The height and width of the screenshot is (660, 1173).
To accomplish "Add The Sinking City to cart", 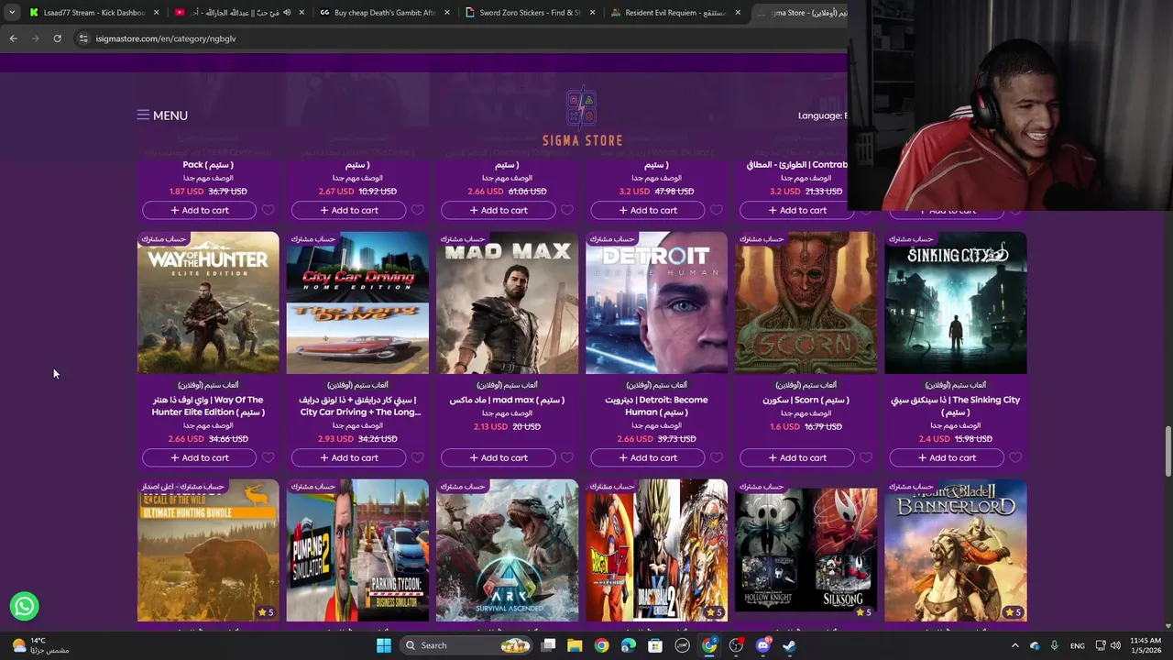I will (946, 457).
